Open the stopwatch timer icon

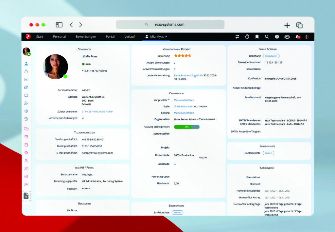pos(247,37)
